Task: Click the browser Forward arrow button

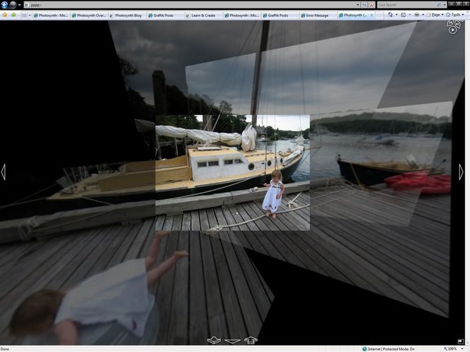Action: click(x=13, y=5)
